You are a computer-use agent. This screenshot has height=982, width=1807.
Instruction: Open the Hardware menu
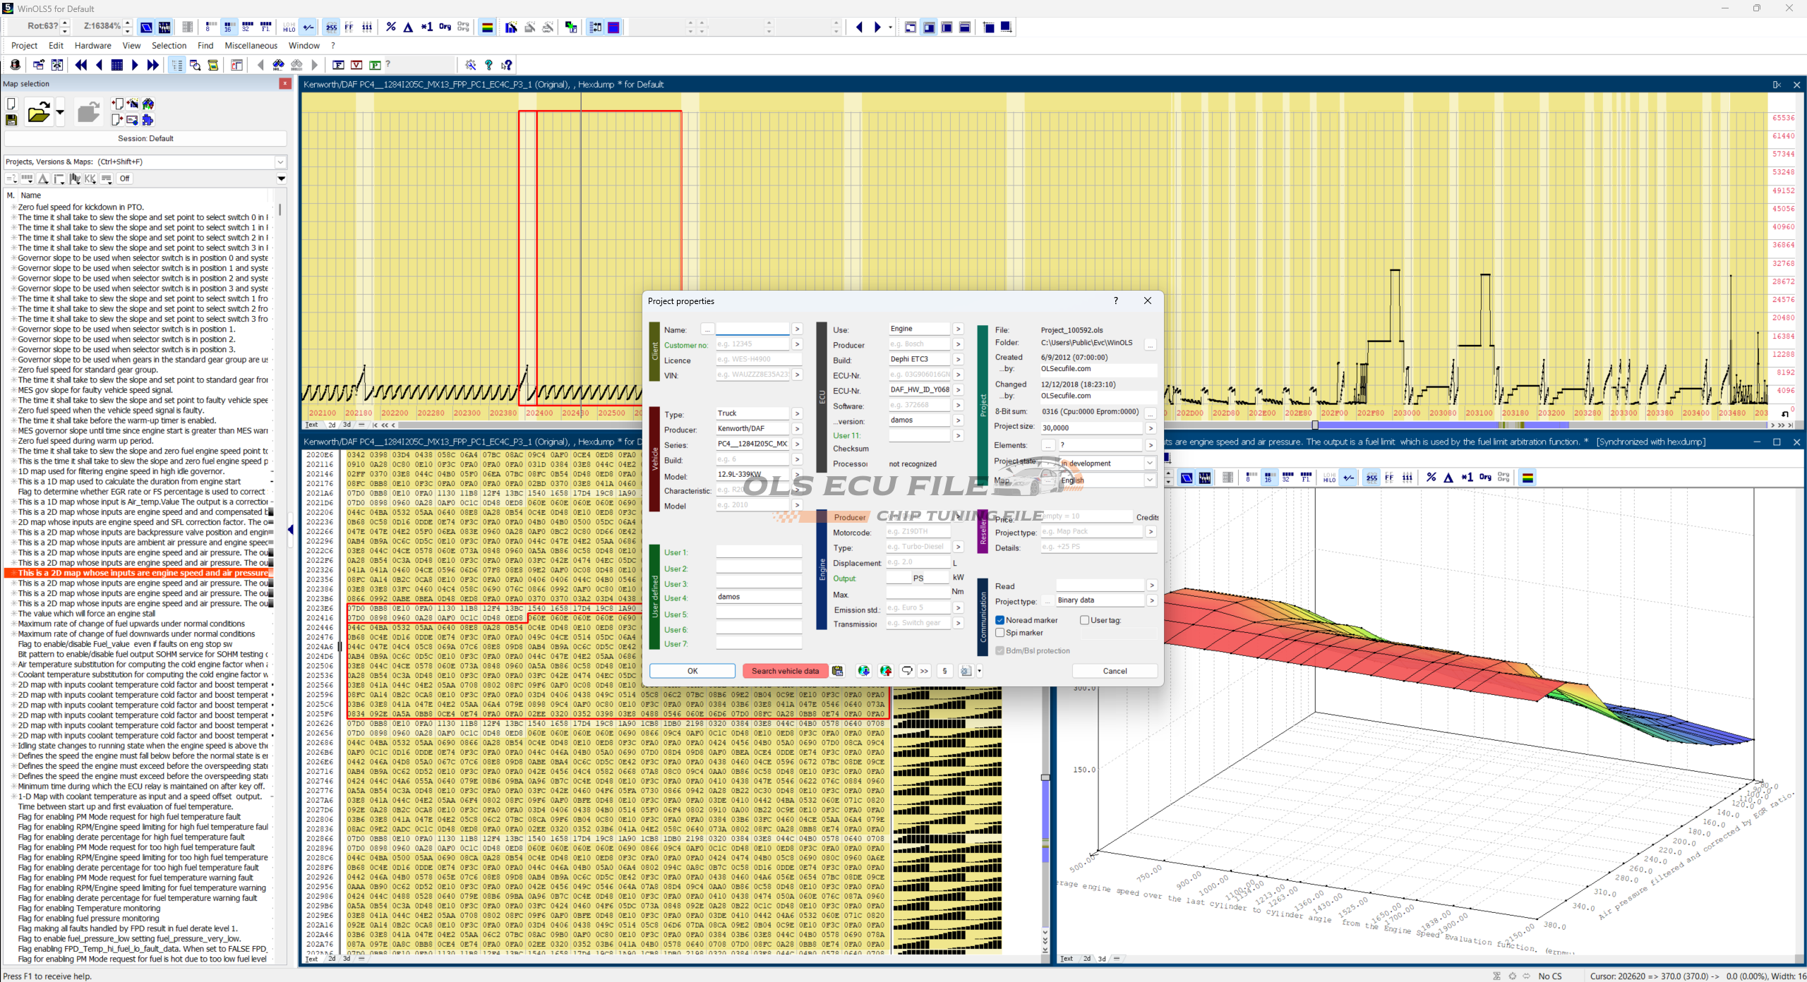pyautogui.click(x=92, y=46)
